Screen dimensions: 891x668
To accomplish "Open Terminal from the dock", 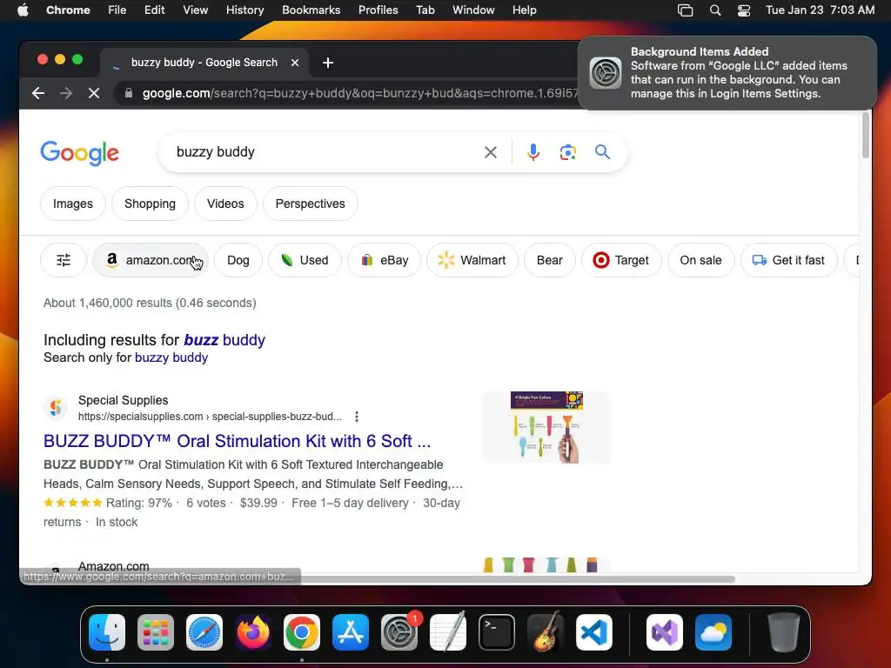I will click(497, 632).
